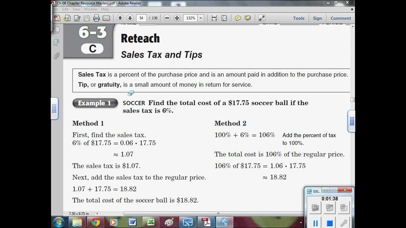Click the 132% zoom value field
This screenshot has height=228, width=406.
(x=191, y=18)
